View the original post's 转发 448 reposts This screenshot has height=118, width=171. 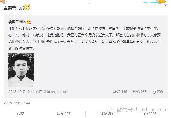(120, 92)
